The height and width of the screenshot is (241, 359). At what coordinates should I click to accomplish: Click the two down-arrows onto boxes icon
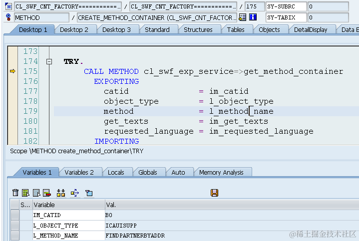pyautogui.click(x=61, y=193)
